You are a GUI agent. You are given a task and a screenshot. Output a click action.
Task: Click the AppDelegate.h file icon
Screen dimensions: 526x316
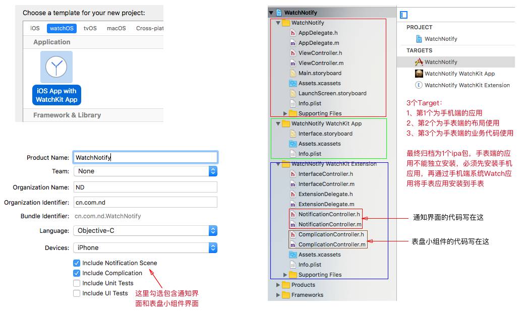pyautogui.click(x=293, y=33)
